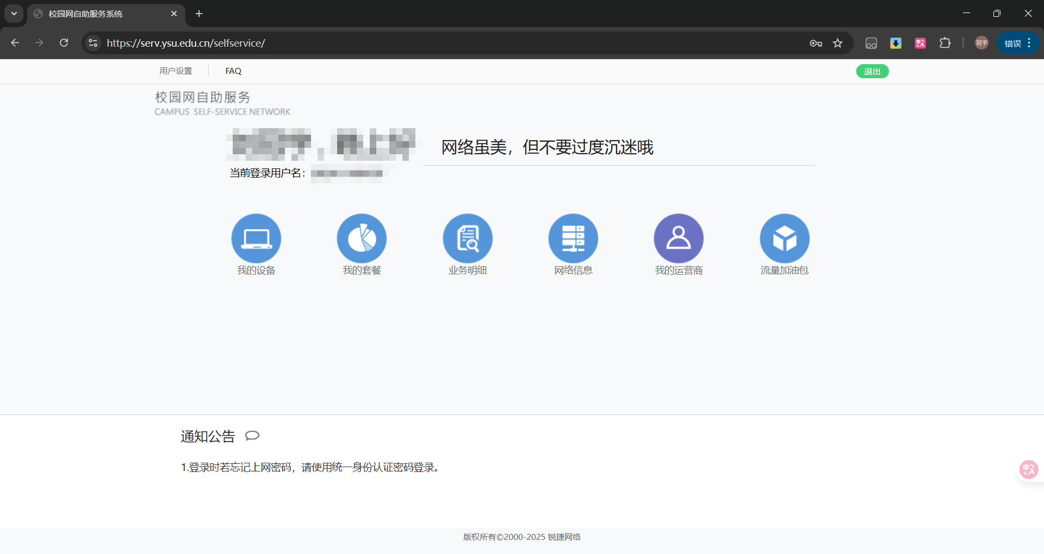Click the 退出 logout button

coord(872,71)
